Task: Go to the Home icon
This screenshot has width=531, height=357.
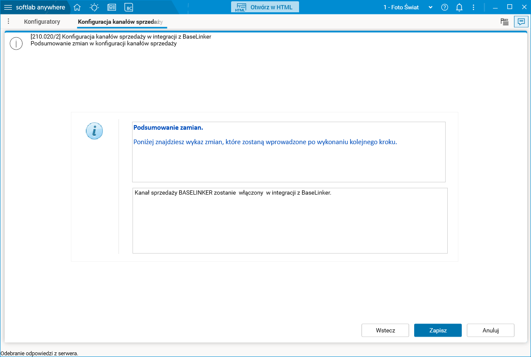Action: tap(77, 7)
